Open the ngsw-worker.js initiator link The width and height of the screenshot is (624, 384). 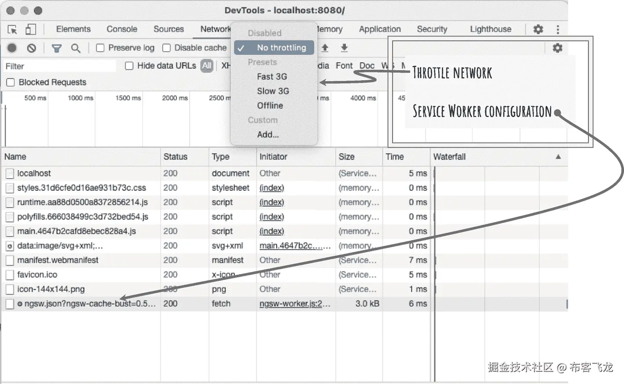[295, 304]
